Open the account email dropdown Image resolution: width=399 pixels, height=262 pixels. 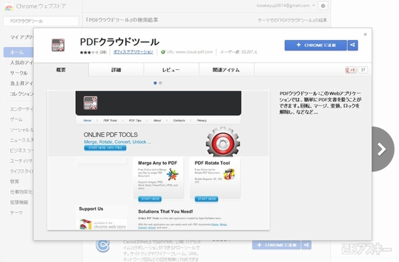pos(286,5)
